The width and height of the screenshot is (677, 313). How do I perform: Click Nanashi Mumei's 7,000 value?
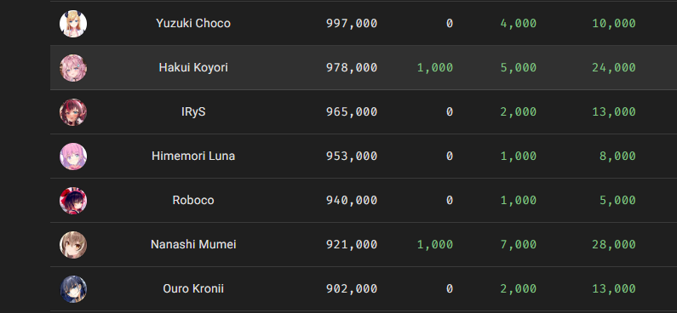518,244
